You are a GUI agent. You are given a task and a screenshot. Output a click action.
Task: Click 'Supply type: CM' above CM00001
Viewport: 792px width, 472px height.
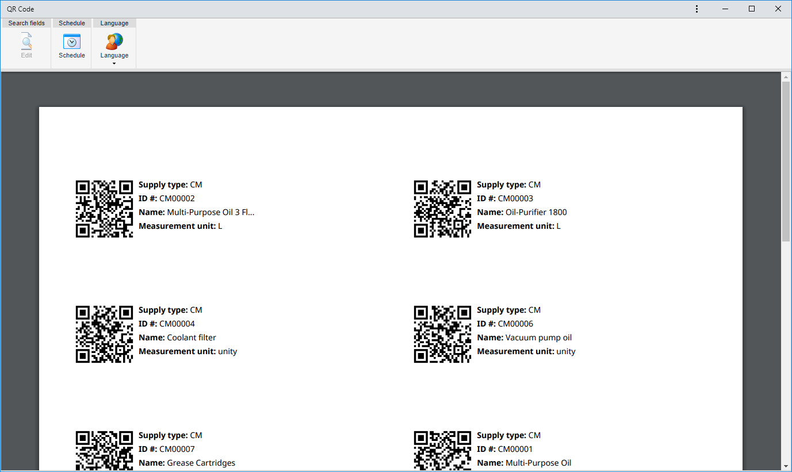[x=508, y=435]
